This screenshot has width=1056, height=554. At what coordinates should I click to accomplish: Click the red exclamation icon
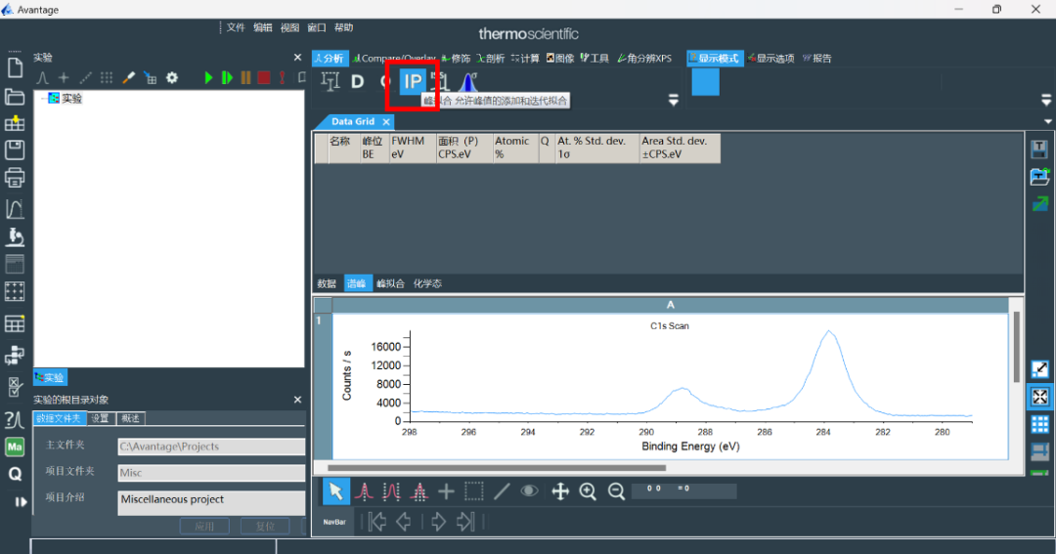(283, 77)
